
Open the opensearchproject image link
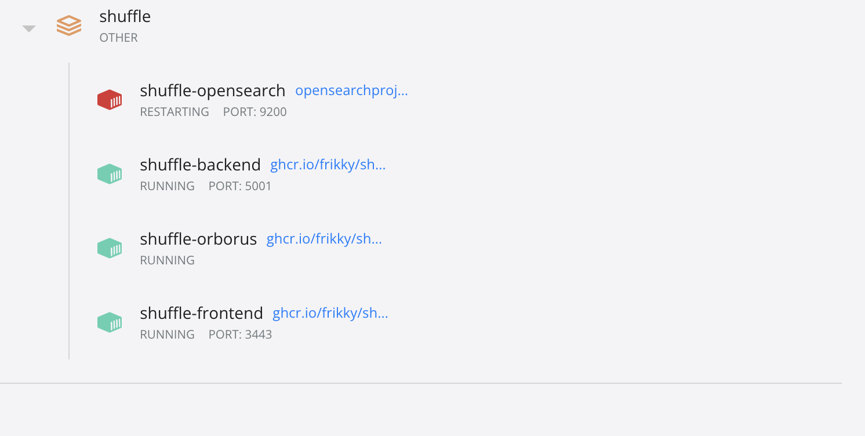[351, 90]
